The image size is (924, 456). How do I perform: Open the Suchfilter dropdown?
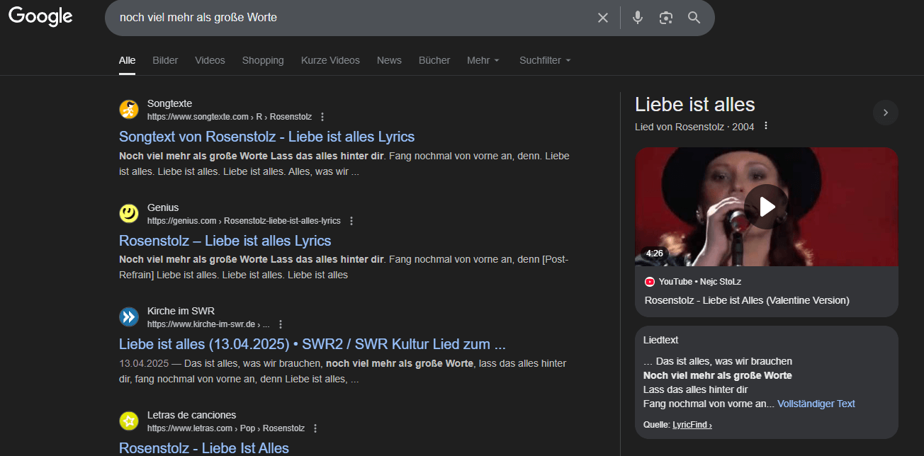coord(545,60)
